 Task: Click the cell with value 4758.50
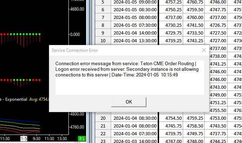[x=194, y=126]
